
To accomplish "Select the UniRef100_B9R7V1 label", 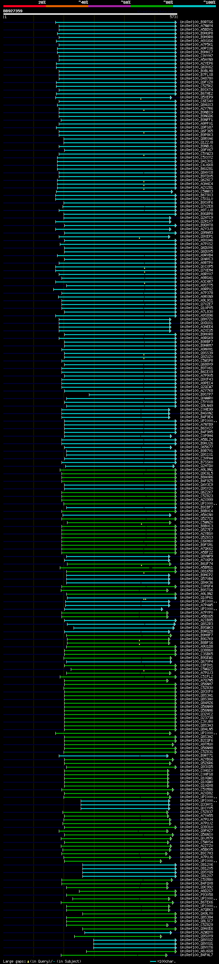I will [x=196, y=451].
